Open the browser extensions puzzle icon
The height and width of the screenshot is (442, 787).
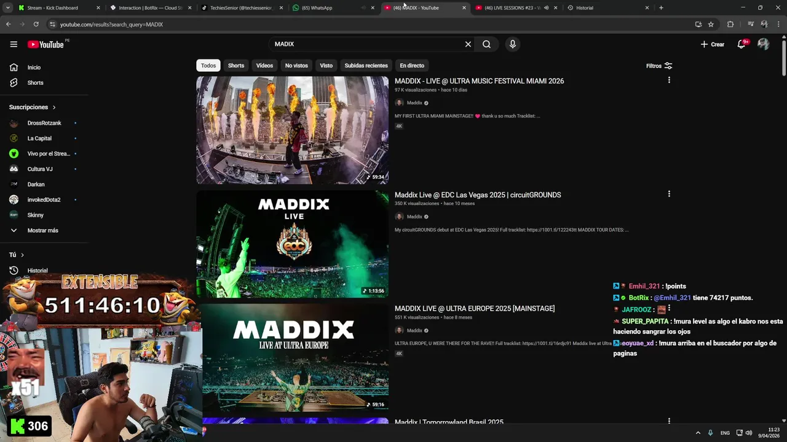[x=730, y=25]
